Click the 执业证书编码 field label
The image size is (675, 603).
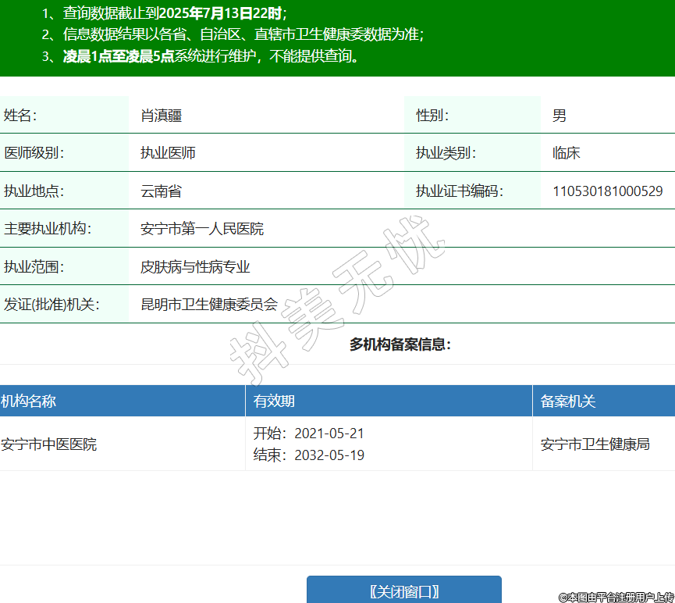(x=459, y=191)
